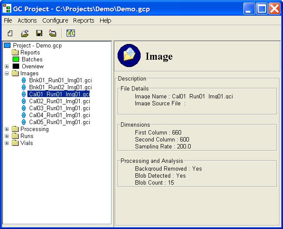Click the icon beside Cal05_Run01_Img01.gci
The width and height of the screenshot is (283, 229).
point(24,122)
